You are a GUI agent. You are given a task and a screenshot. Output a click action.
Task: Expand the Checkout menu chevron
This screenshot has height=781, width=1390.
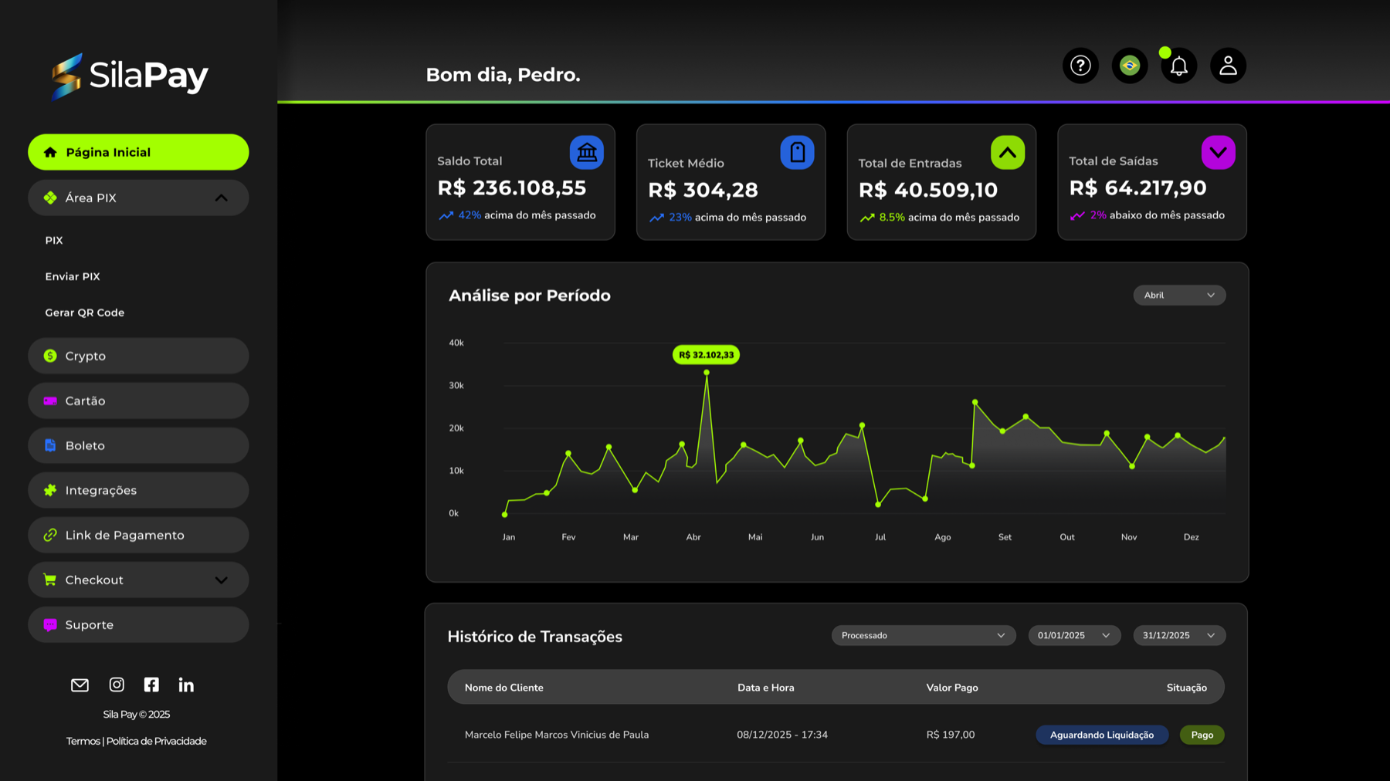221,580
